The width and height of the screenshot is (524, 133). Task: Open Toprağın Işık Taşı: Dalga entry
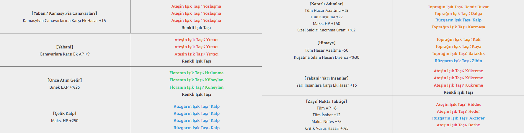(458, 14)
